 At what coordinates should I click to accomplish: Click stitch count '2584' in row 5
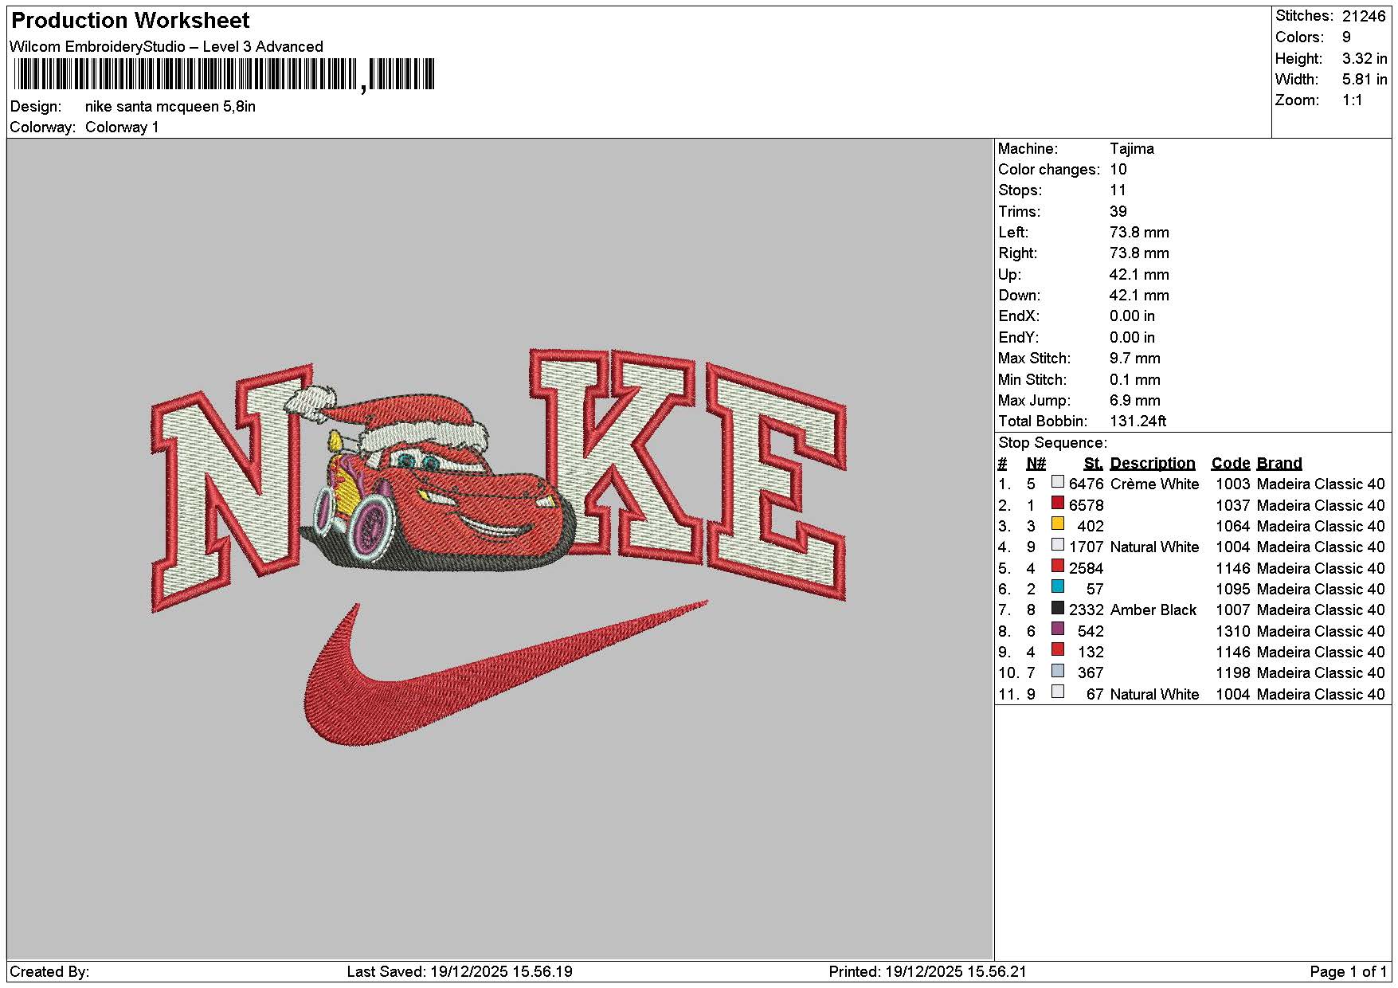[x=1086, y=569]
